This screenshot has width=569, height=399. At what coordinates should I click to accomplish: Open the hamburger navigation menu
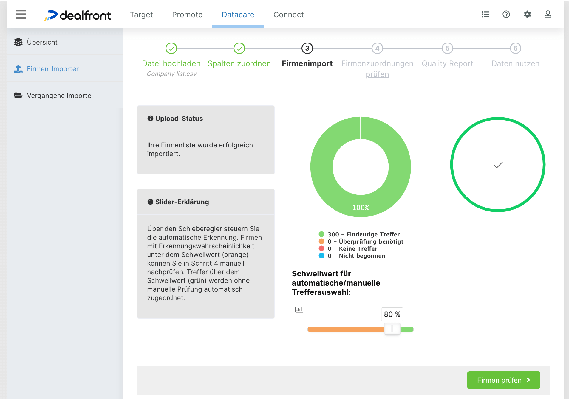pyautogui.click(x=21, y=14)
